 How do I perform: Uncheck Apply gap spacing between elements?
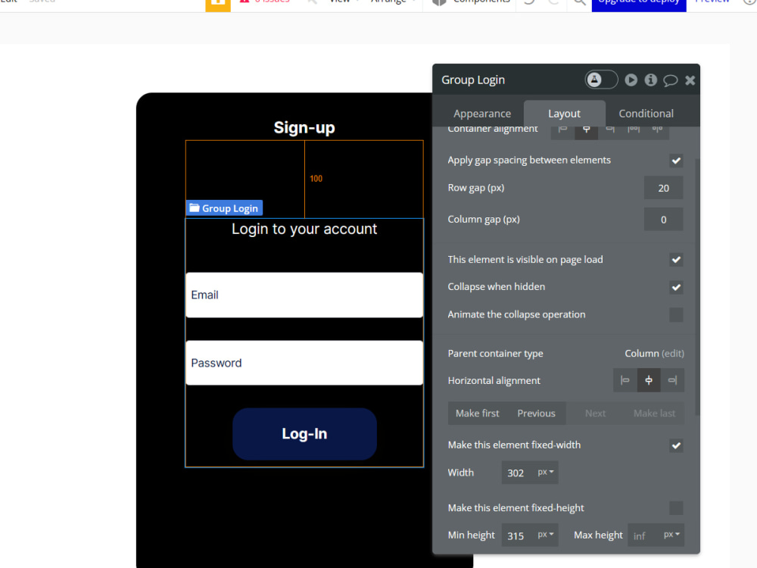point(676,161)
